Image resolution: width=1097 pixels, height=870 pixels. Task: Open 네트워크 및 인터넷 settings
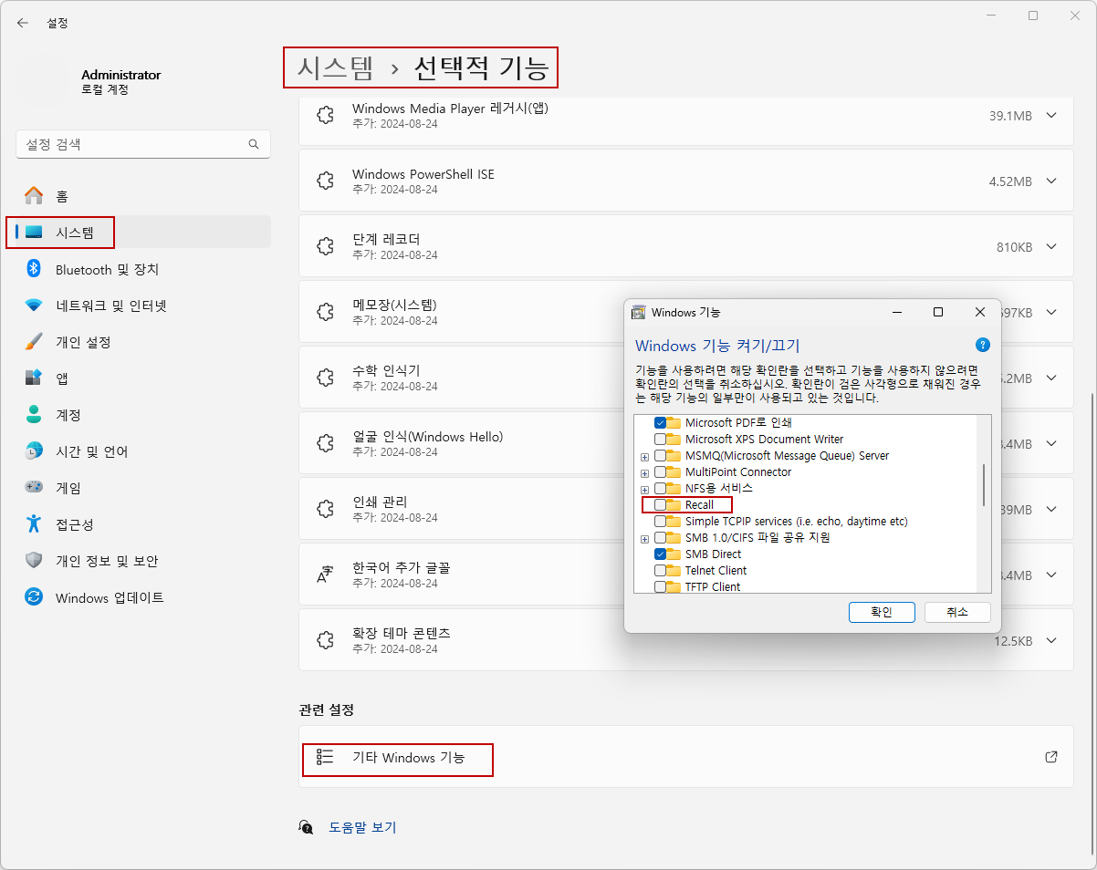coord(143,306)
